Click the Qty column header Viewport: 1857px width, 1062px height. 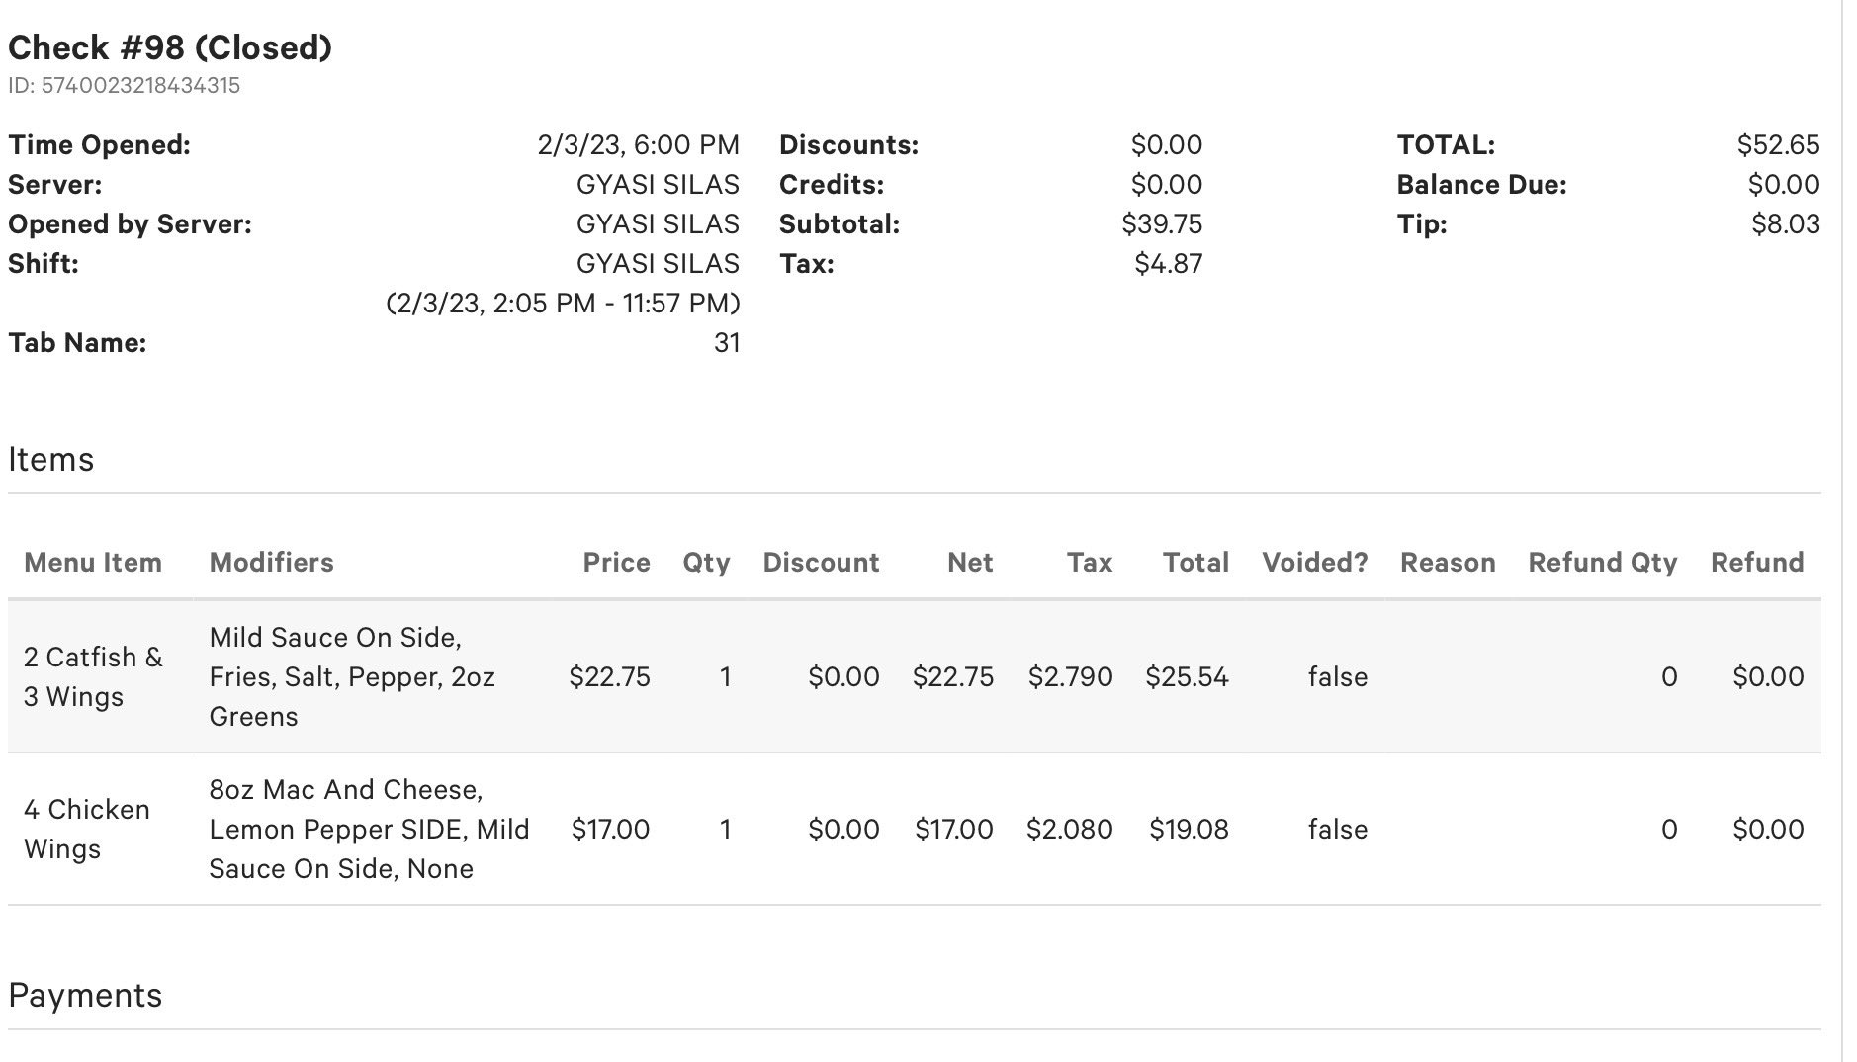[706, 563]
